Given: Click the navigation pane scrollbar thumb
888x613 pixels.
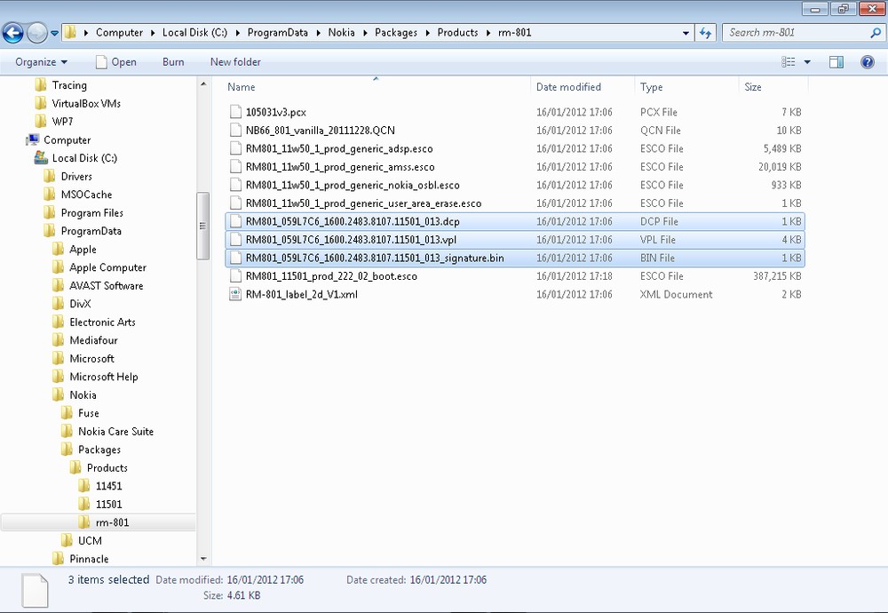Looking at the screenshot, I should pyautogui.click(x=202, y=226).
